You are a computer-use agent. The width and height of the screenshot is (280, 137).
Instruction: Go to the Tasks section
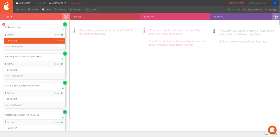[x=46, y=10]
